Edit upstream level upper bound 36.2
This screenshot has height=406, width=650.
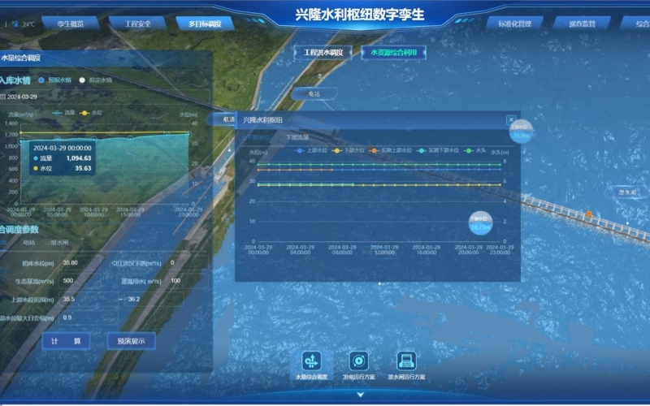click(x=153, y=299)
